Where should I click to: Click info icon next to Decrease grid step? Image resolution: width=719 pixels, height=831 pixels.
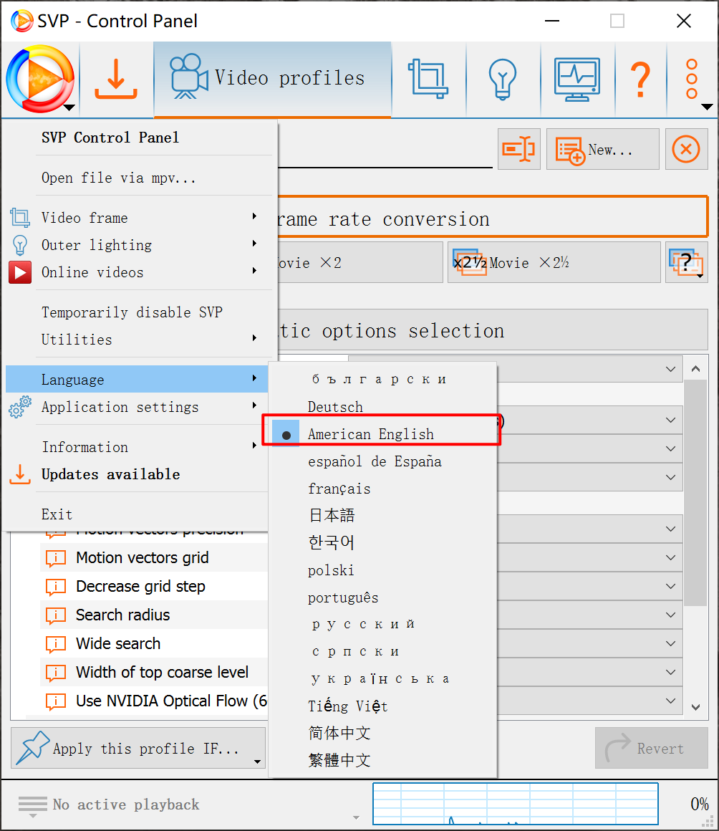(56, 587)
